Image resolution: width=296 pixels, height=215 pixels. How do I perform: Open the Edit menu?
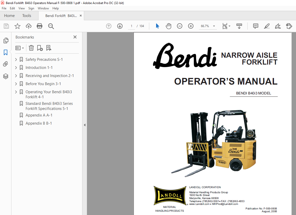tap(12, 8)
